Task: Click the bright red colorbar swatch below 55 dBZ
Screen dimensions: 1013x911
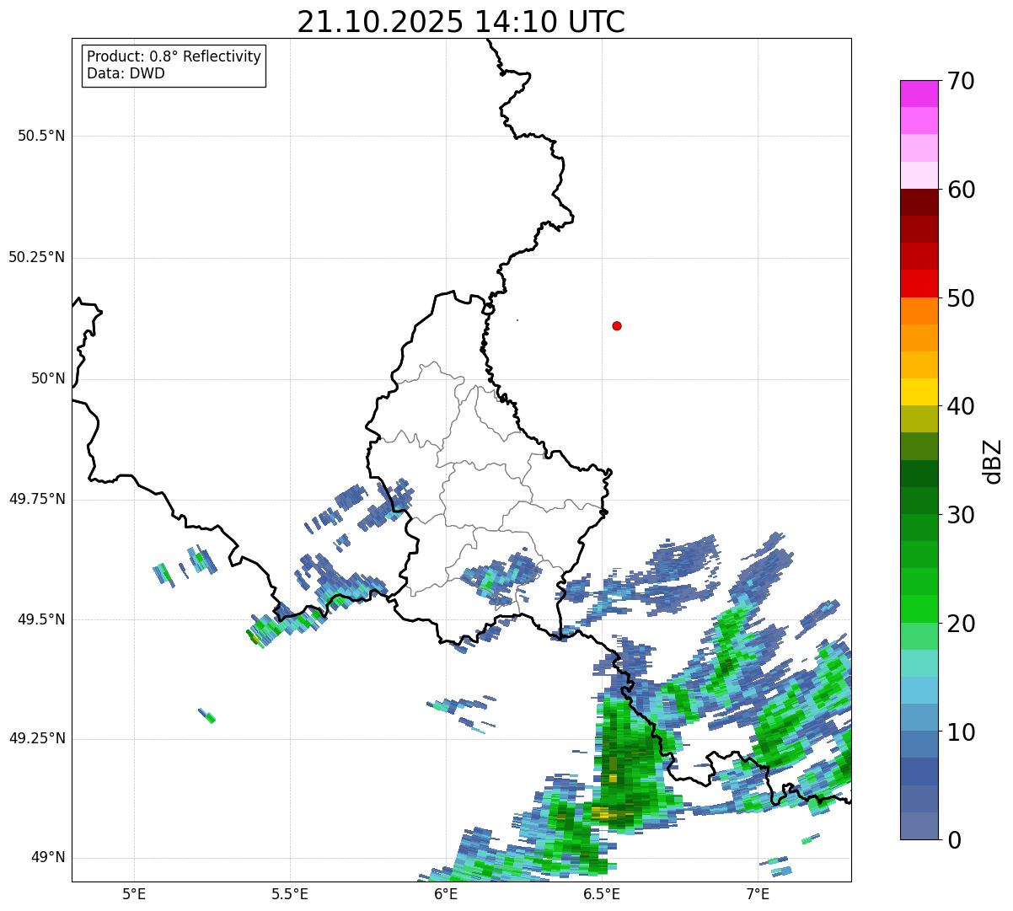Action: [919, 283]
